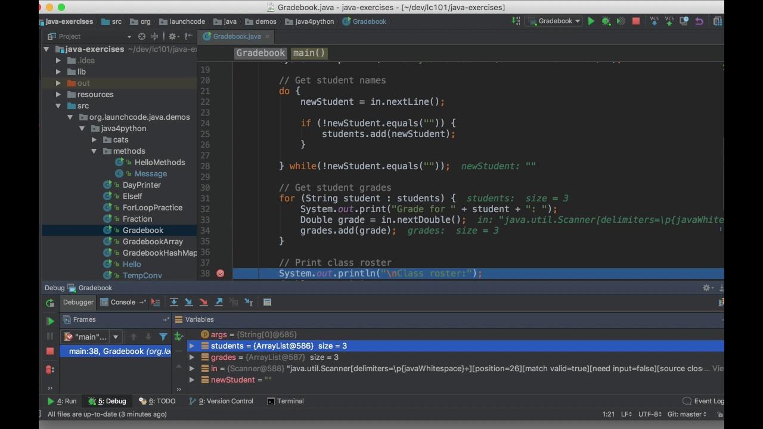Close the Gradebook.java editor tab
This screenshot has height=429, width=763.
[x=267, y=36]
